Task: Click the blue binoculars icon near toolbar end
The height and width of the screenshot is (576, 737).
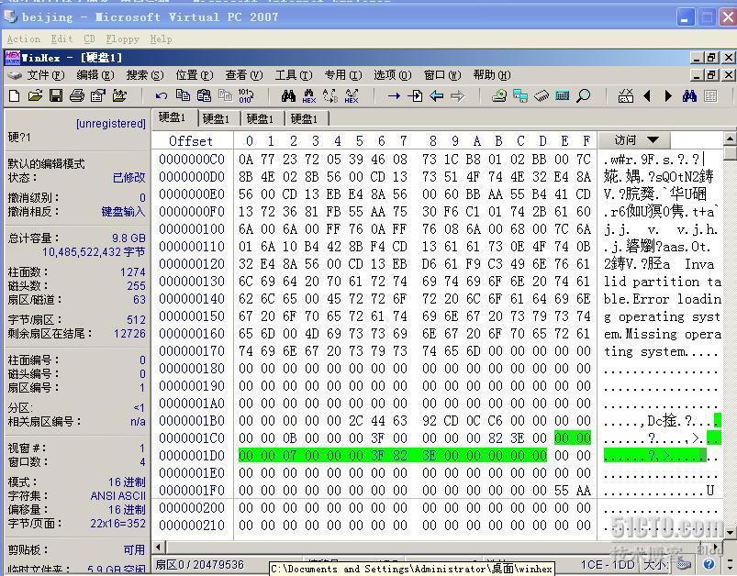Action: pos(689,96)
